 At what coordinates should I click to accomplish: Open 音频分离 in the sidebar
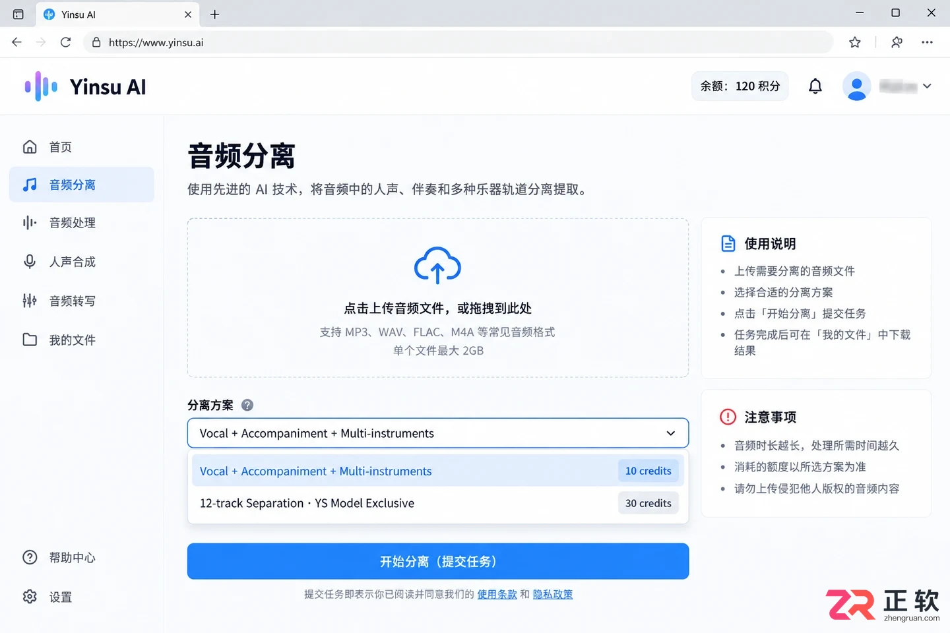[x=82, y=185]
